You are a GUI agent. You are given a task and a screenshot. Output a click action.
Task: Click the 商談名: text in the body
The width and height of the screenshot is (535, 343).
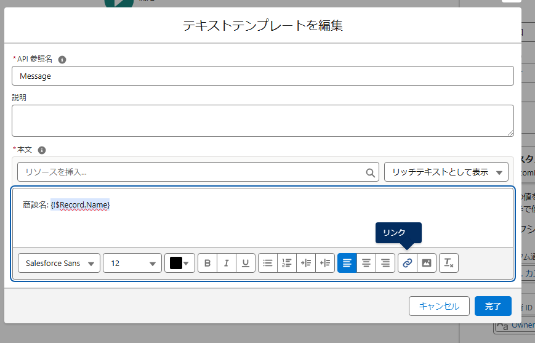coord(36,205)
